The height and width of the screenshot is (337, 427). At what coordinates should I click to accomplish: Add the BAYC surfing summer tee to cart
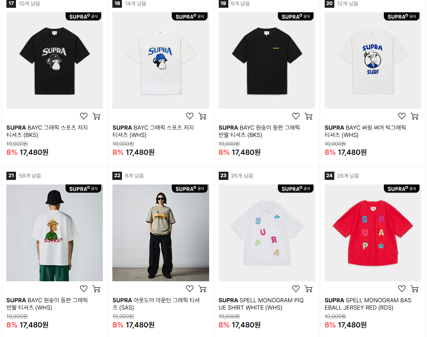pyautogui.click(x=415, y=116)
